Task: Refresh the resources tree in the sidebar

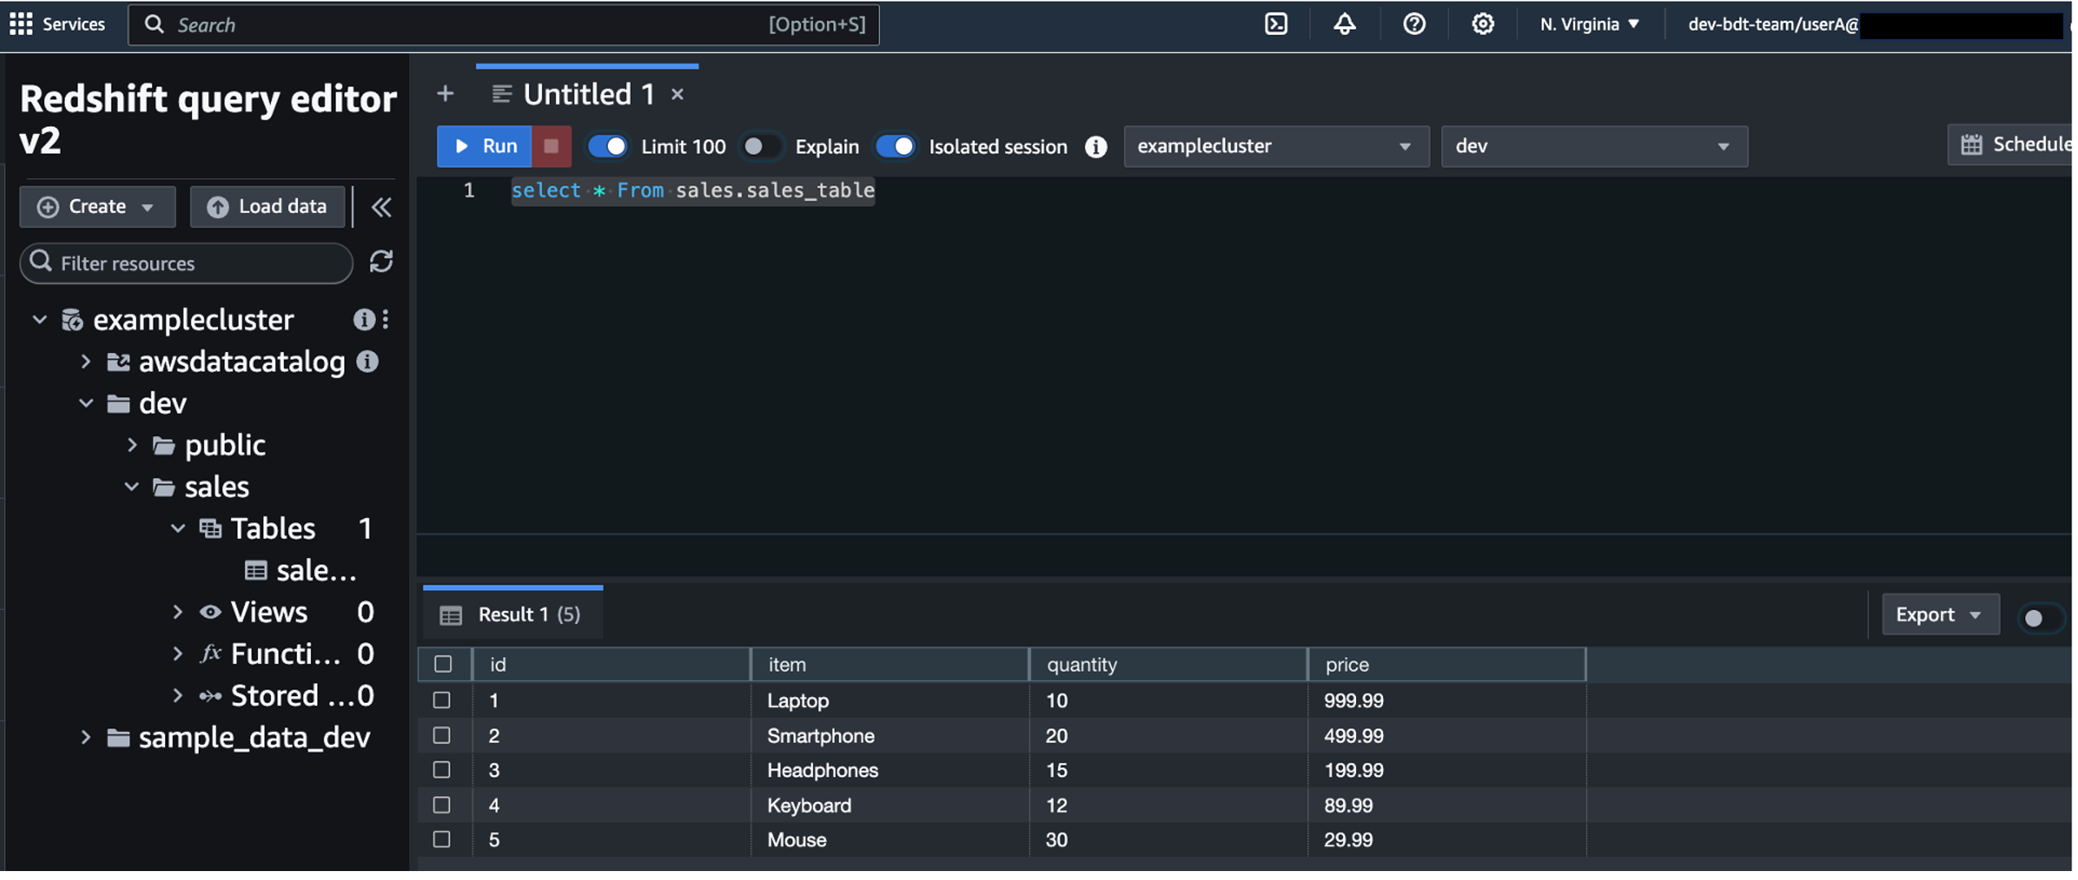Action: [380, 263]
